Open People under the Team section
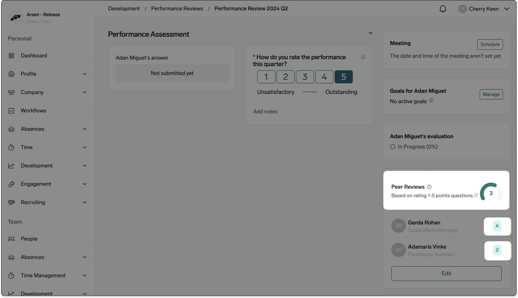This screenshot has width=518, height=298. click(x=29, y=239)
